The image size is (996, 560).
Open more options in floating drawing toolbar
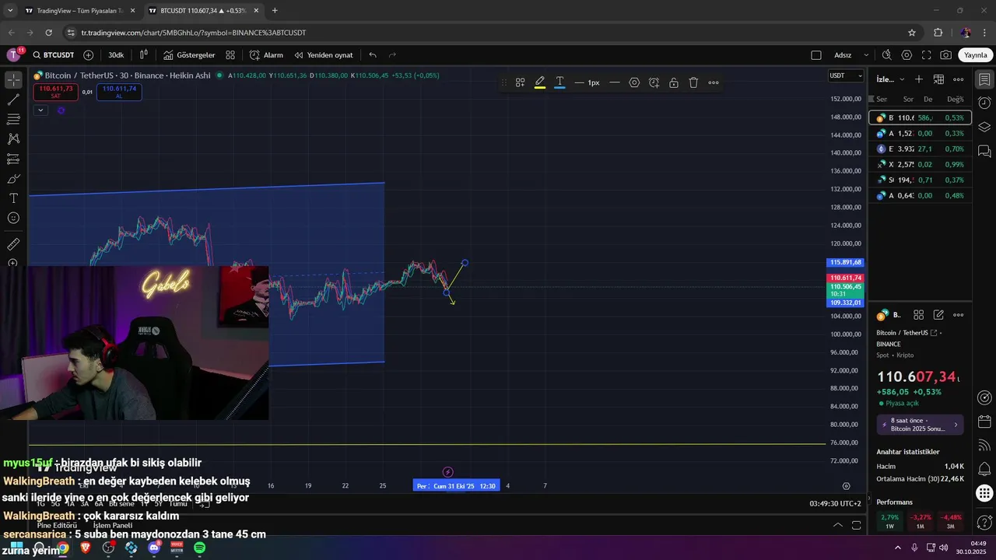click(x=714, y=82)
